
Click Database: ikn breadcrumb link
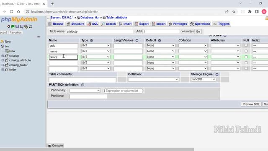click(90, 18)
